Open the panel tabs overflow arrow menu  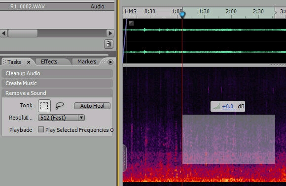point(110,62)
